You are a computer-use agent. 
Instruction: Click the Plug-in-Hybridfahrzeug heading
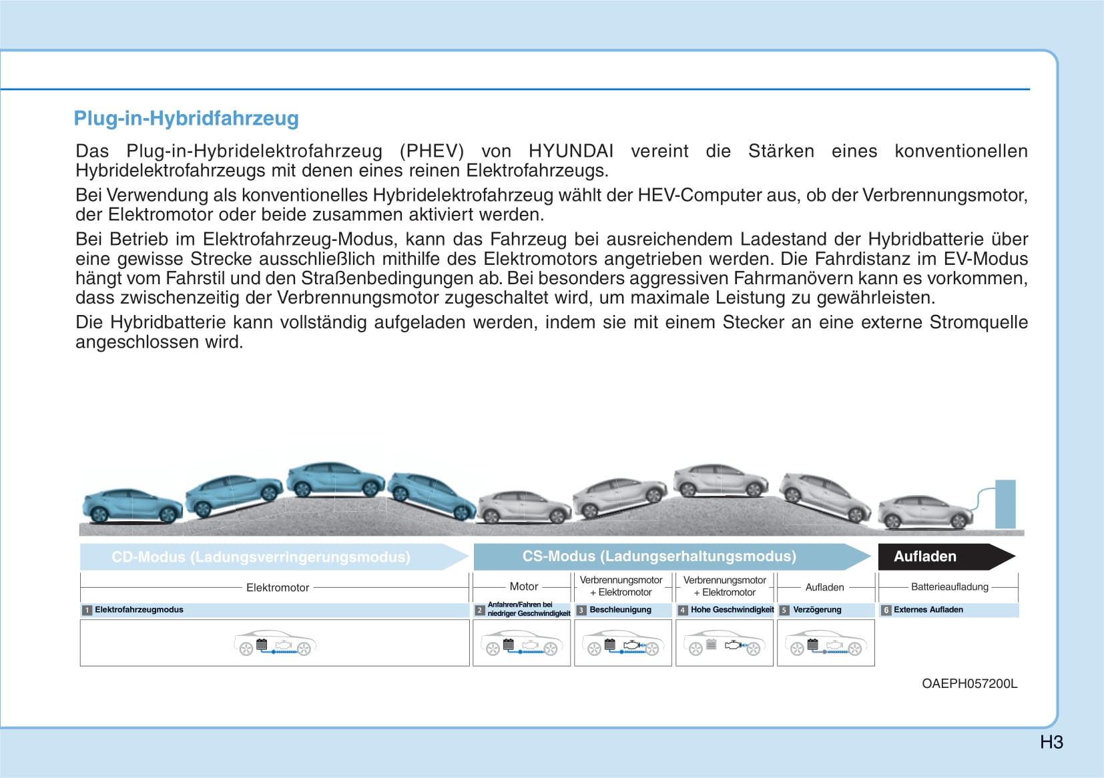tap(186, 118)
